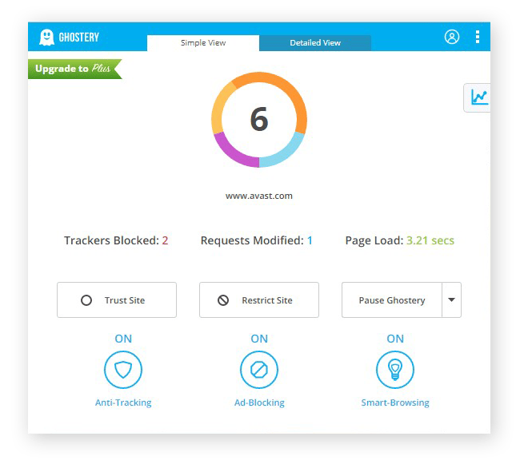Expand the Pause Ghostery dropdown arrow

[x=451, y=300]
